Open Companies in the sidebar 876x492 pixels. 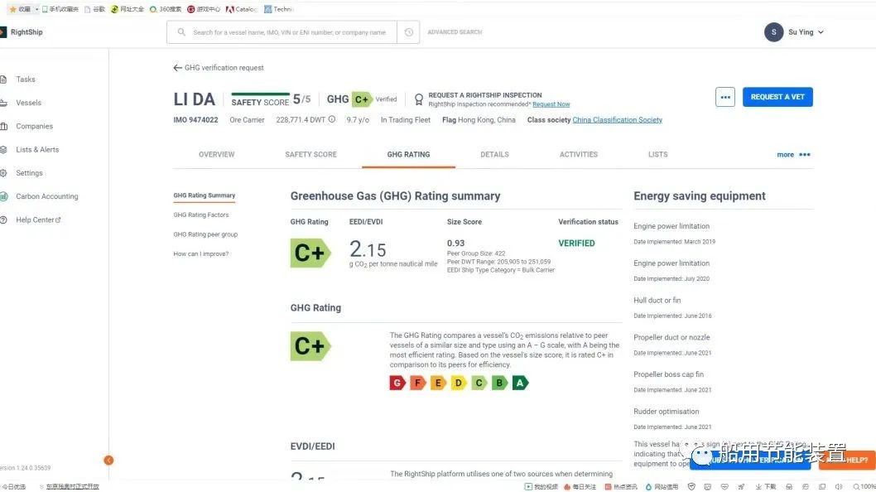click(34, 127)
